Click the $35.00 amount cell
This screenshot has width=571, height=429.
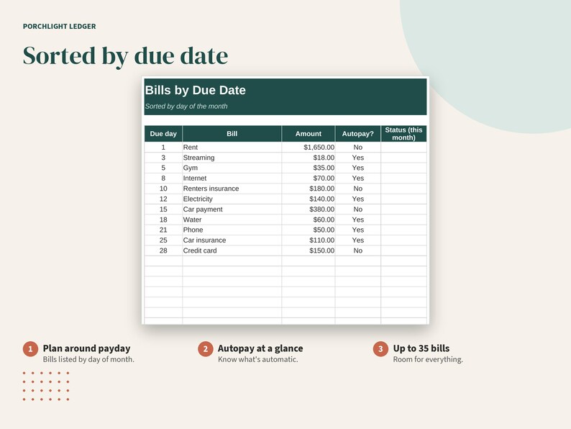[x=309, y=168]
